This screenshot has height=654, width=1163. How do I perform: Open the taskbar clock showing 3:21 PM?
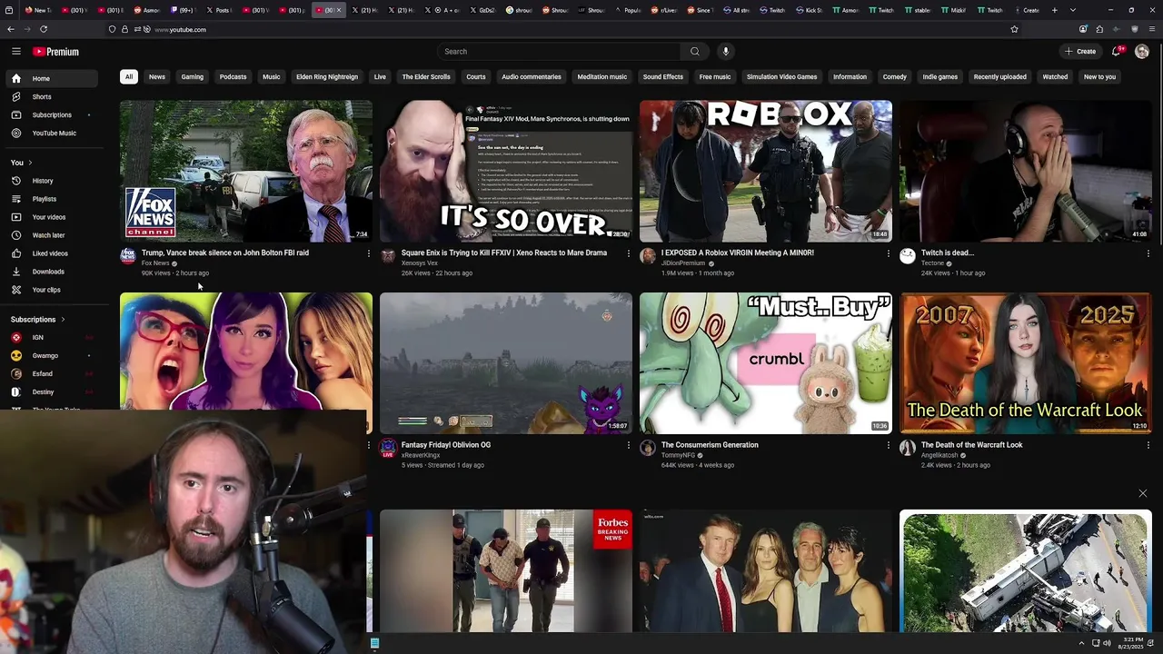pos(1130,643)
